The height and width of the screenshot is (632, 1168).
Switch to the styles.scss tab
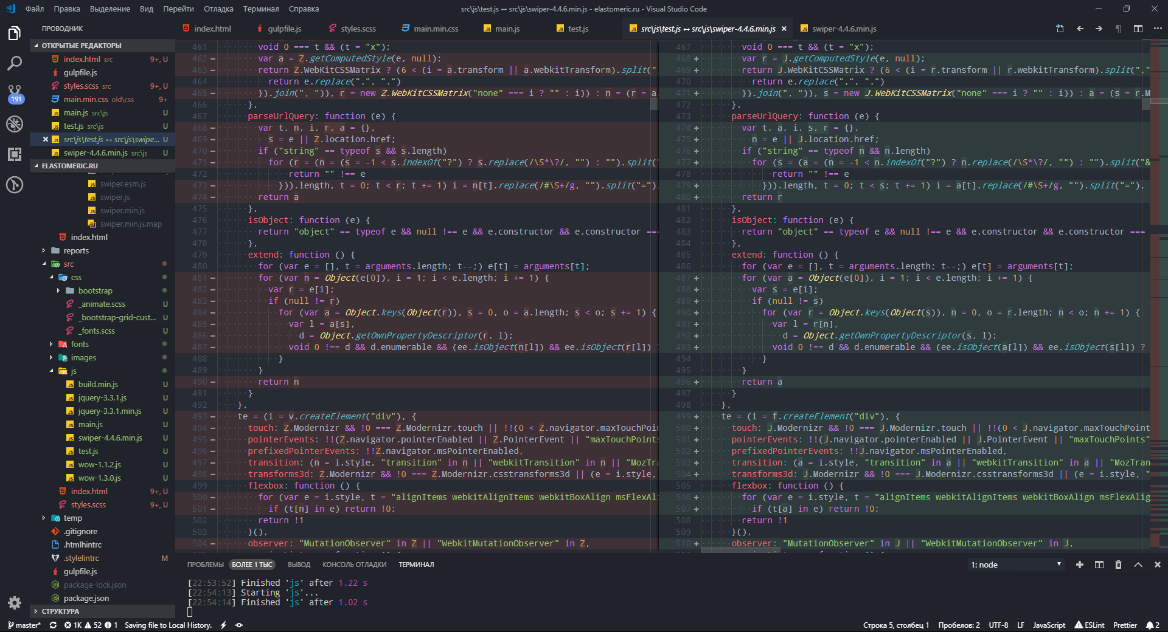[x=358, y=29]
